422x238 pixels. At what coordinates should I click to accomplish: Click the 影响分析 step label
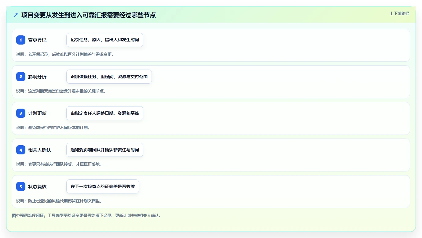[37, 77]
